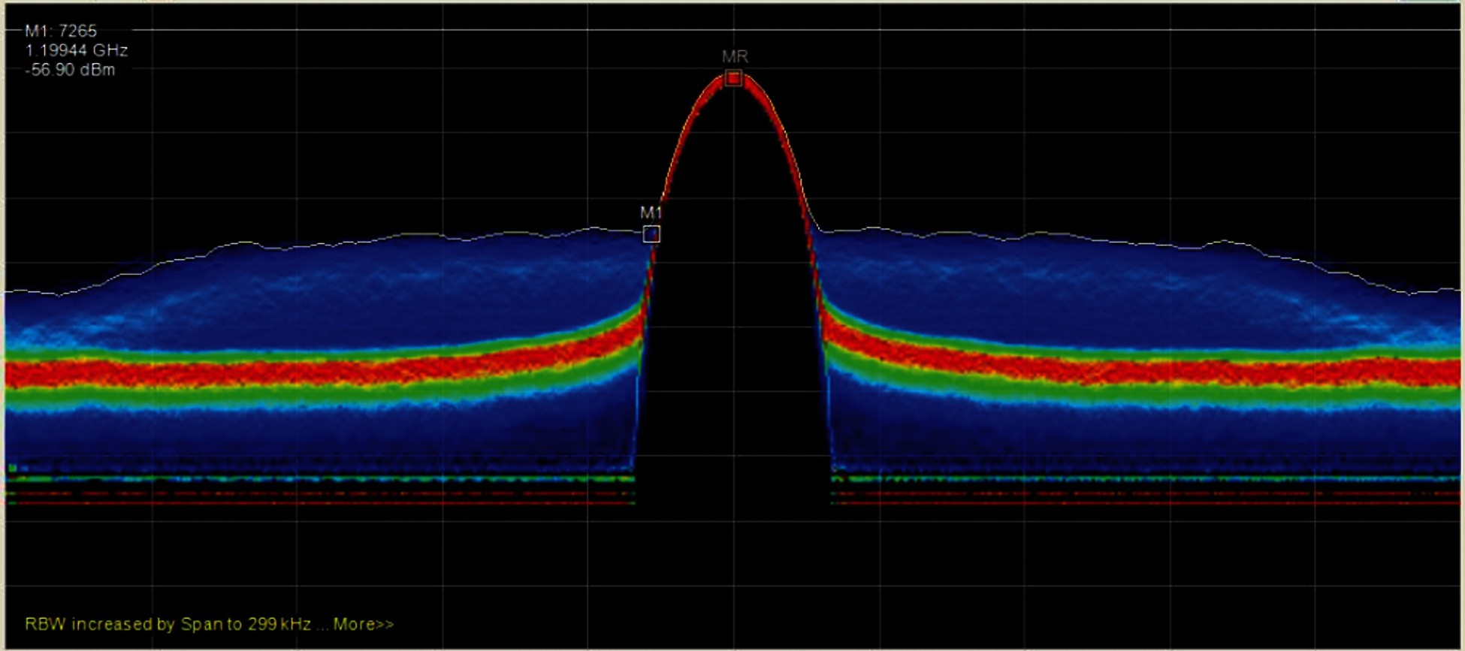
Task: Select the red MR reference marker box
Action: click(x=734, y=78)
